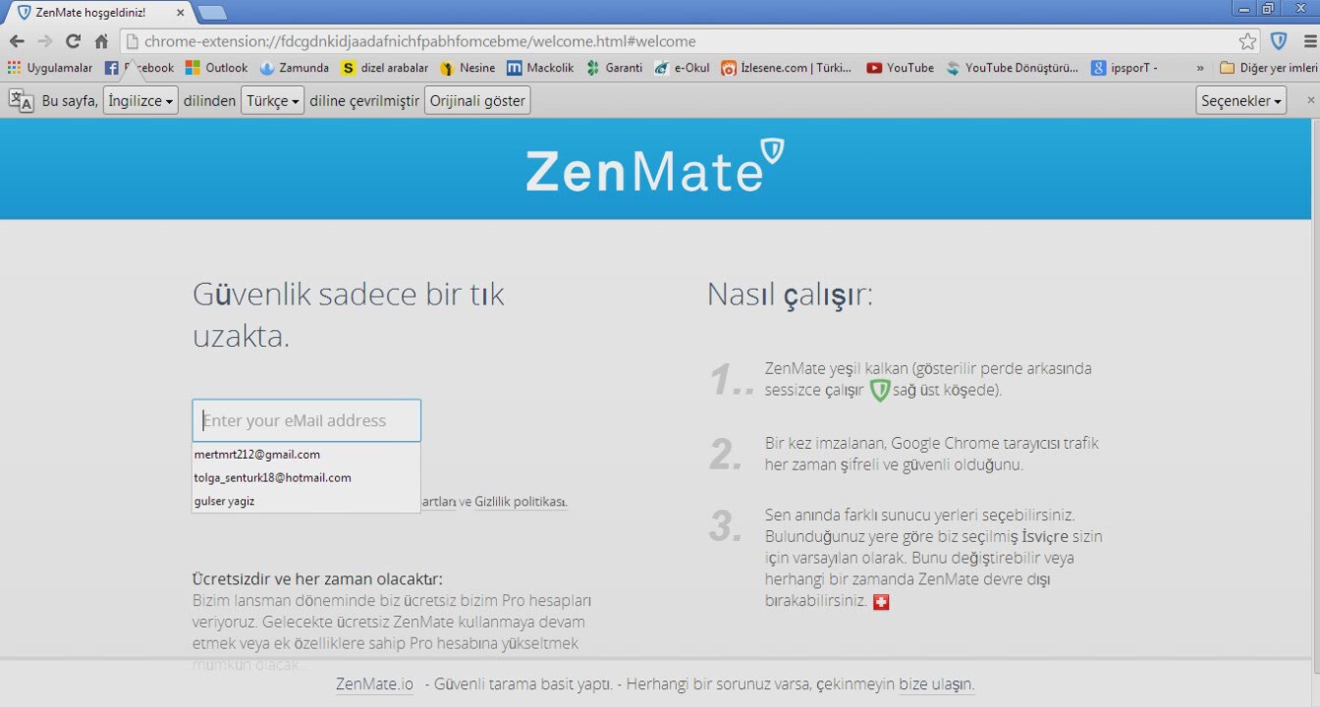Open the Diğer yer imleri folder
Viewport: 1320px width, 707px height.
(1268, 68)
